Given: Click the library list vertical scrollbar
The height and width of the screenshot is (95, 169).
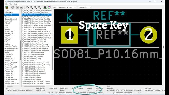Looking at the screenshot, I should coord(20,50).
